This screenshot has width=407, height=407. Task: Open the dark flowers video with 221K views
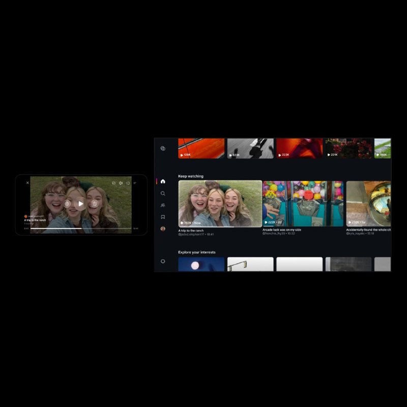[x=348, y=148]
